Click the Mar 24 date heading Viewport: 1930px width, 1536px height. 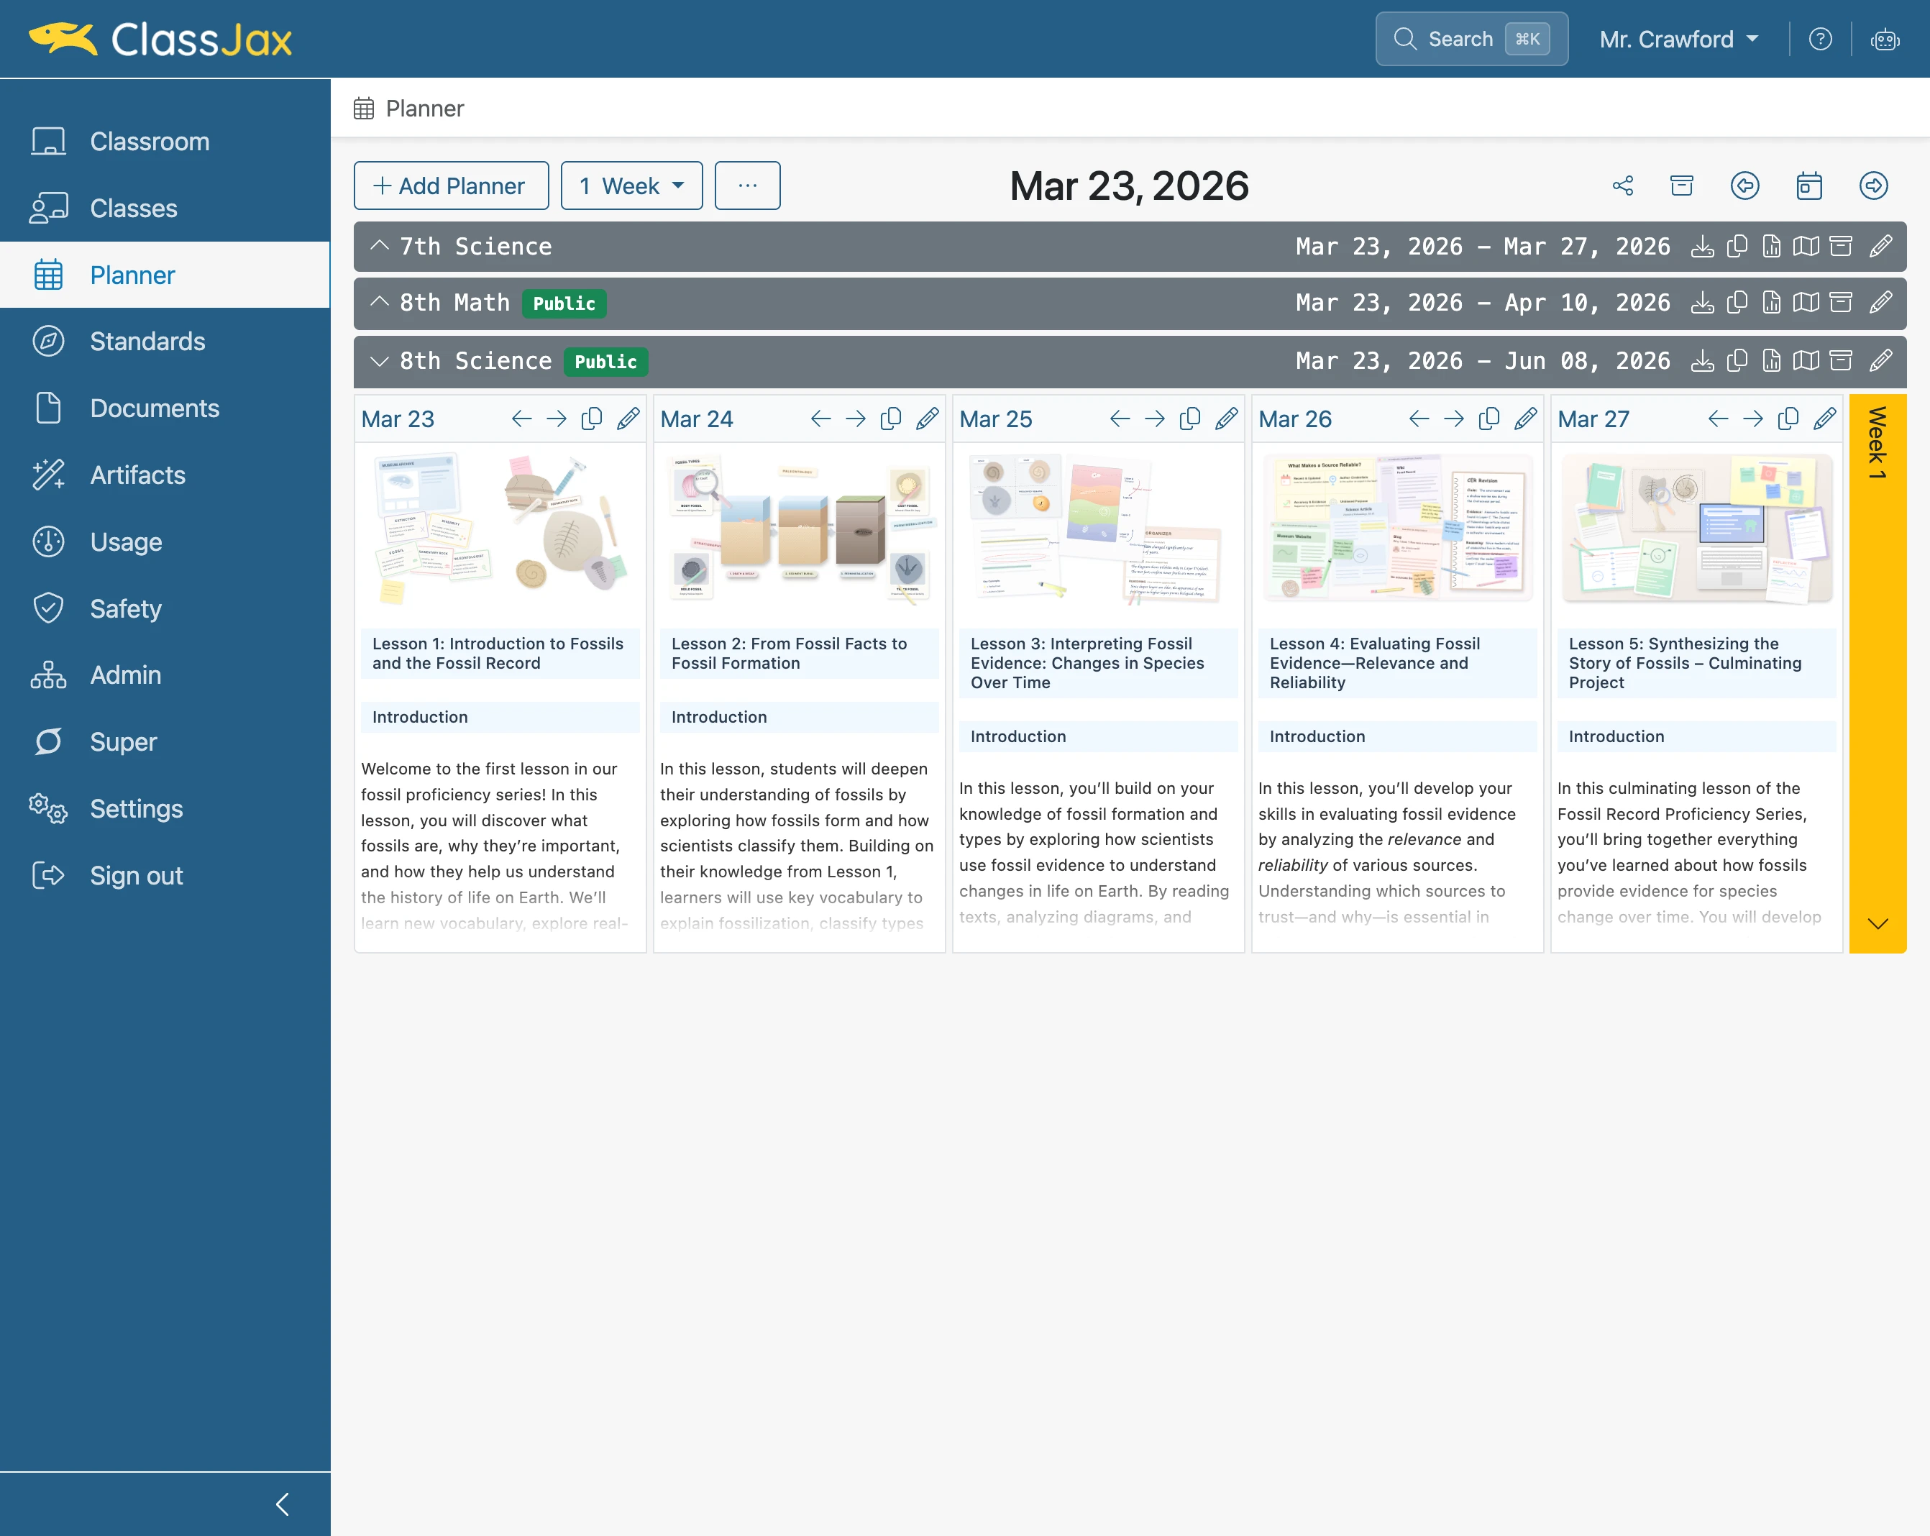click(697, 419)
